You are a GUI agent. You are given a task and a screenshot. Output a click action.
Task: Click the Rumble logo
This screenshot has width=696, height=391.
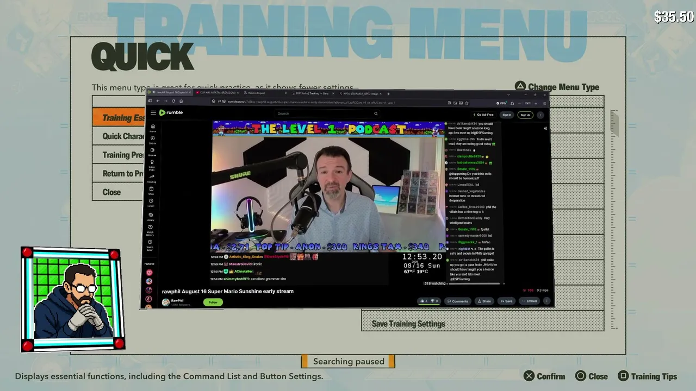171,113
